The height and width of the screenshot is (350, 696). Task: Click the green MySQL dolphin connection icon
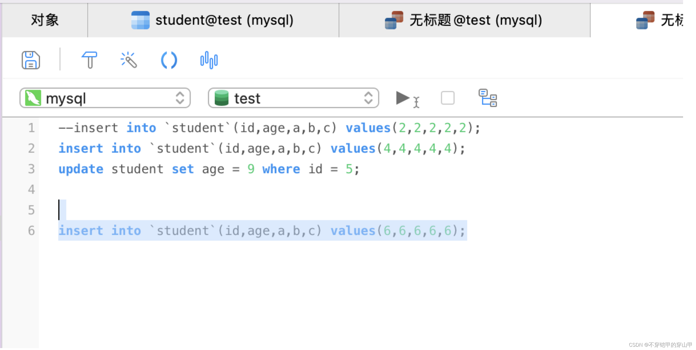[x=33, y=98]
